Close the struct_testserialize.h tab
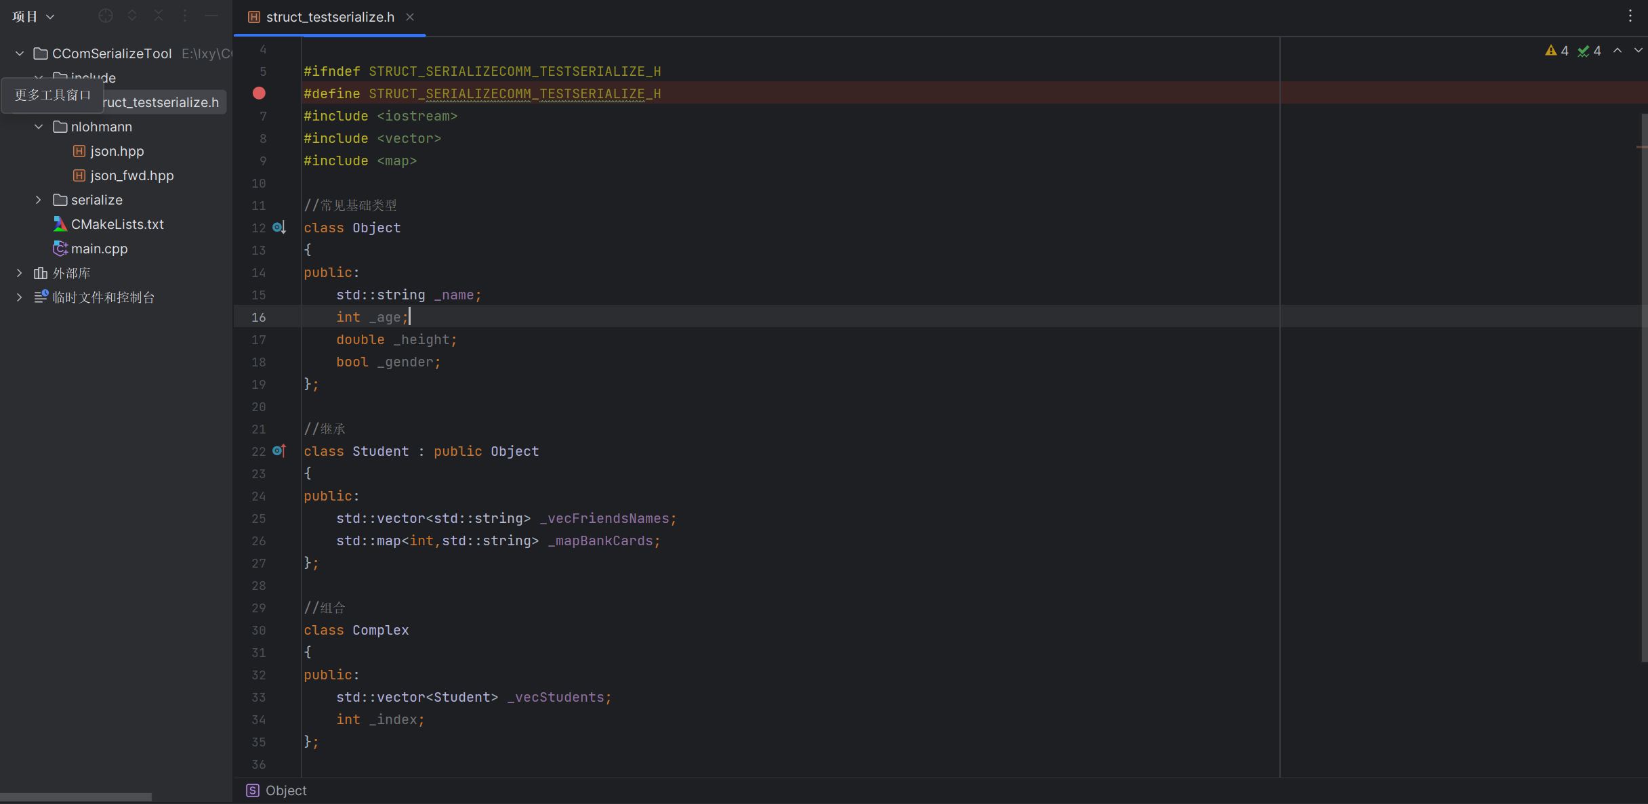 (410, 17)
